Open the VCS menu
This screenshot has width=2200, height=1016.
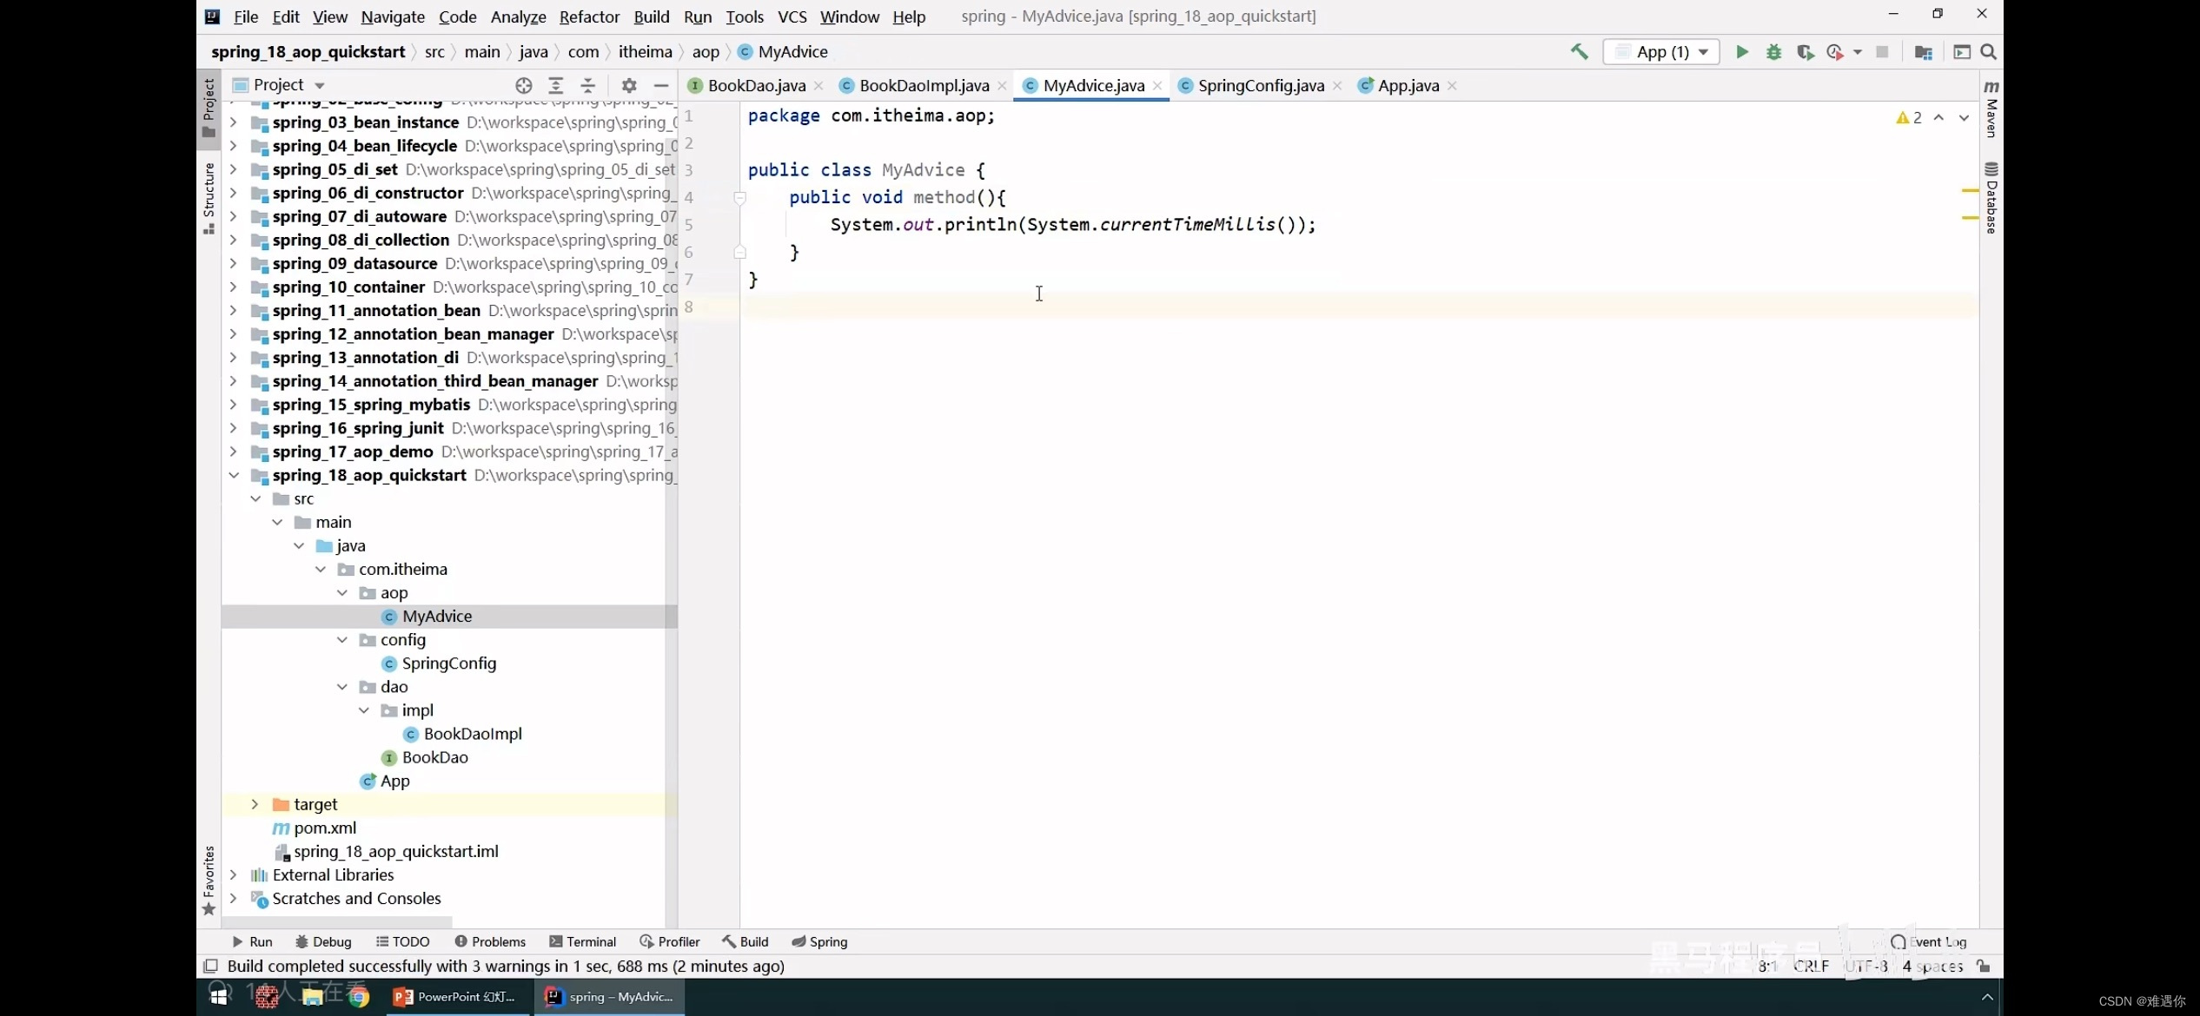point(792,16)
